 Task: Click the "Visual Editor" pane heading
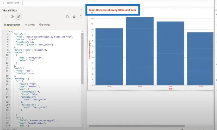[x=10, y=10]
